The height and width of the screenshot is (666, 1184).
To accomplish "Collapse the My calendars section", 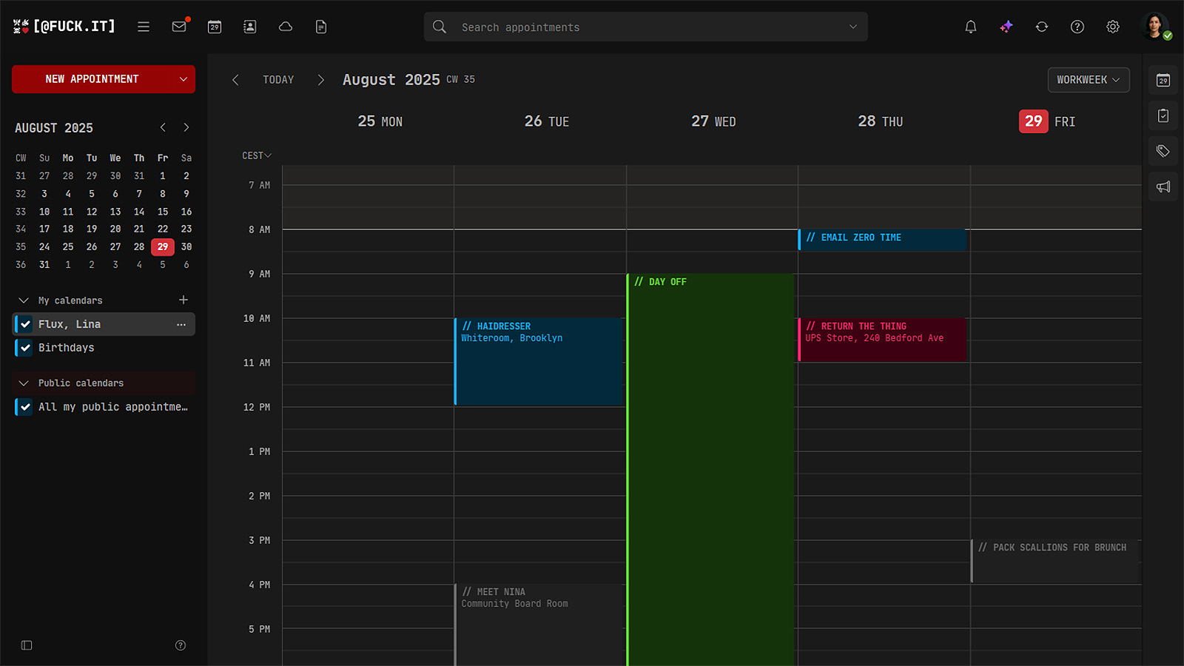I will 24,300.
